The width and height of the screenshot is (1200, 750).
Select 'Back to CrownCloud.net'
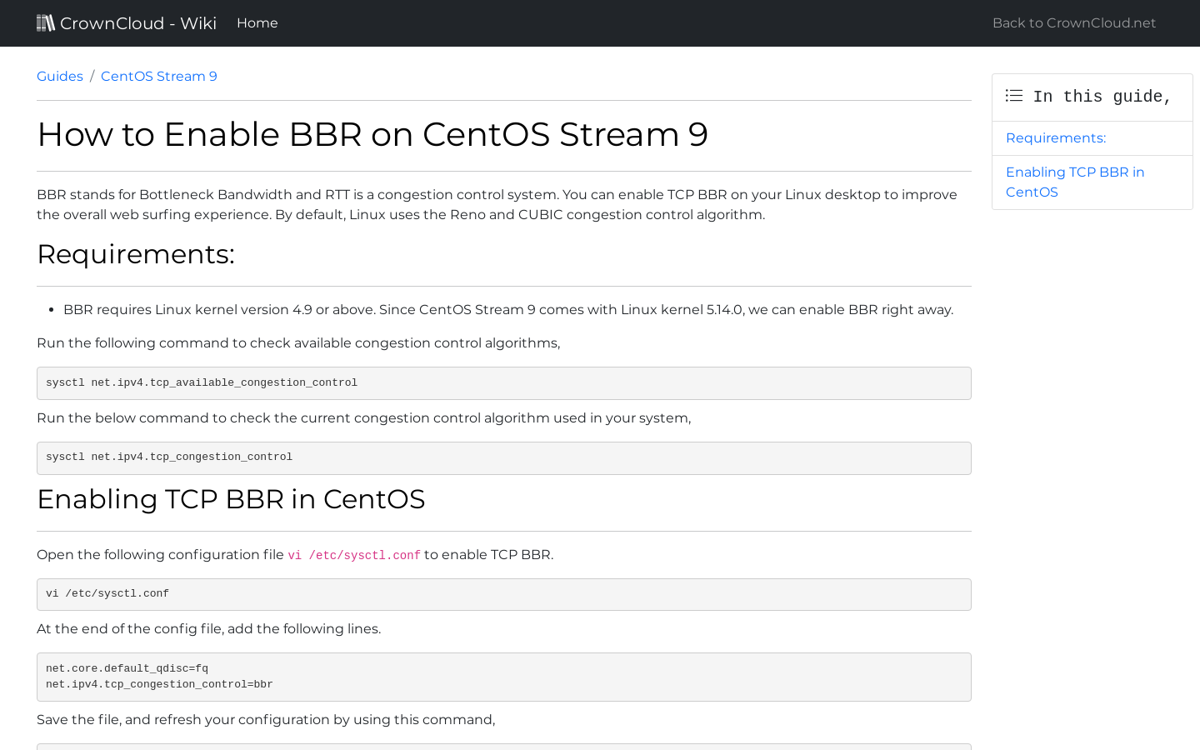1073,22
